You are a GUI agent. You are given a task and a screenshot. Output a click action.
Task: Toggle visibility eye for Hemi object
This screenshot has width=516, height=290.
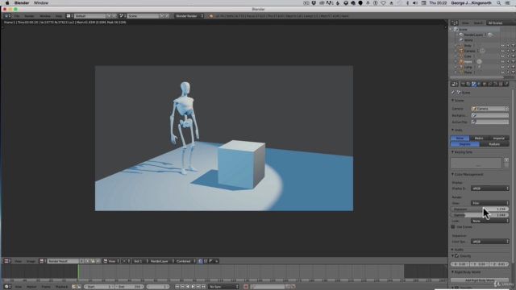click(x=502, y=61)
